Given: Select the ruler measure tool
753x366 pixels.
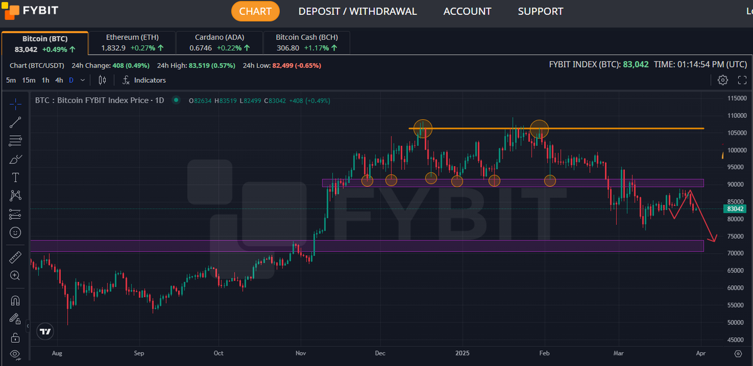Looking at the screenshot, I should (16, 256).
